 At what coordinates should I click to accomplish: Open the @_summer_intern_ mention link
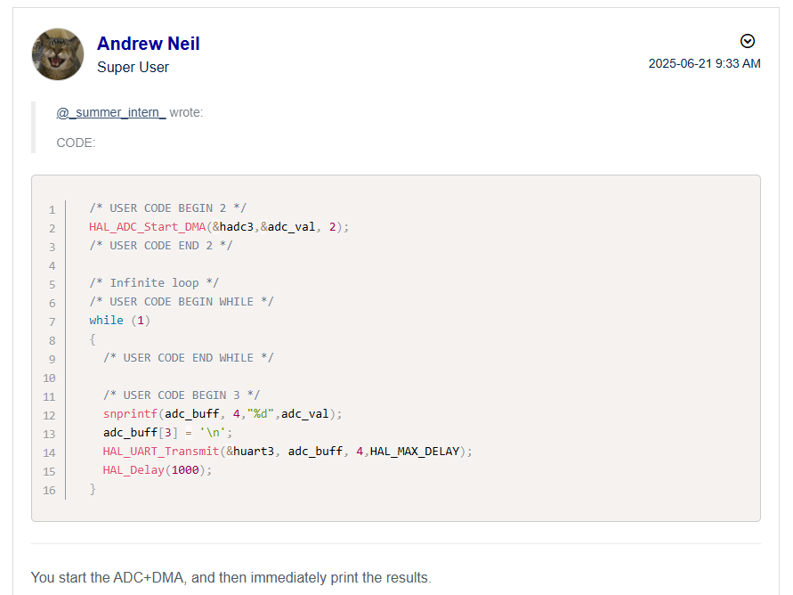[111, 112]
